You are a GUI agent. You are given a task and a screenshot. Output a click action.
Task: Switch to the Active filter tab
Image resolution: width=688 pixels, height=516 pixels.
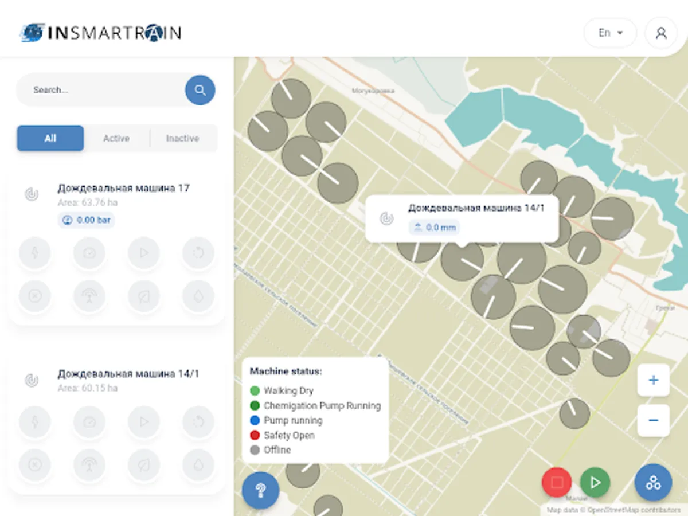[x=116, y=138]
